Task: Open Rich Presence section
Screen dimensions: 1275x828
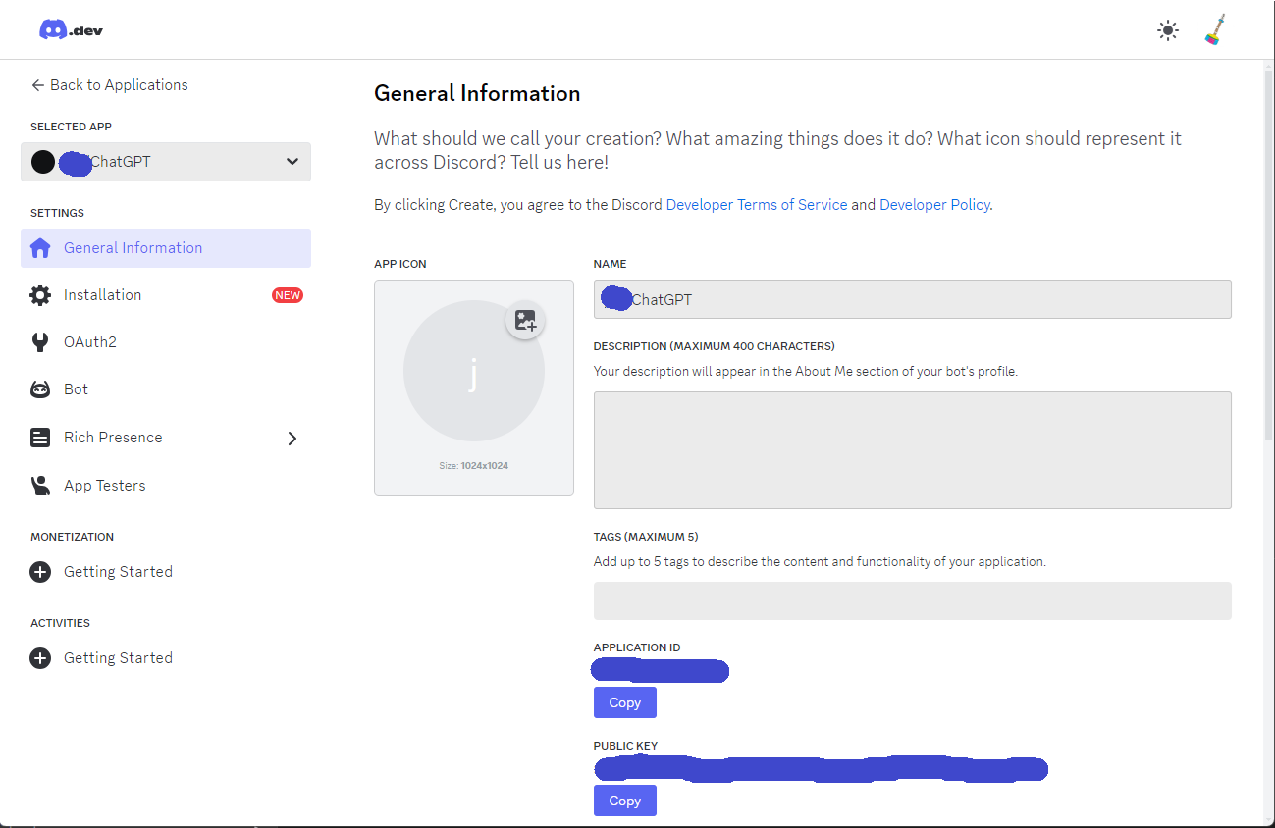Action: 166,438
